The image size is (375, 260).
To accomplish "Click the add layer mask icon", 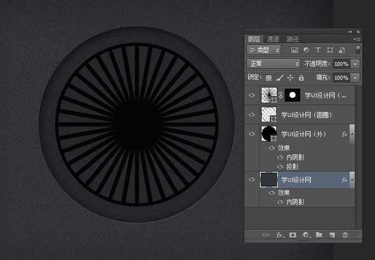I will tap(292, 235).
